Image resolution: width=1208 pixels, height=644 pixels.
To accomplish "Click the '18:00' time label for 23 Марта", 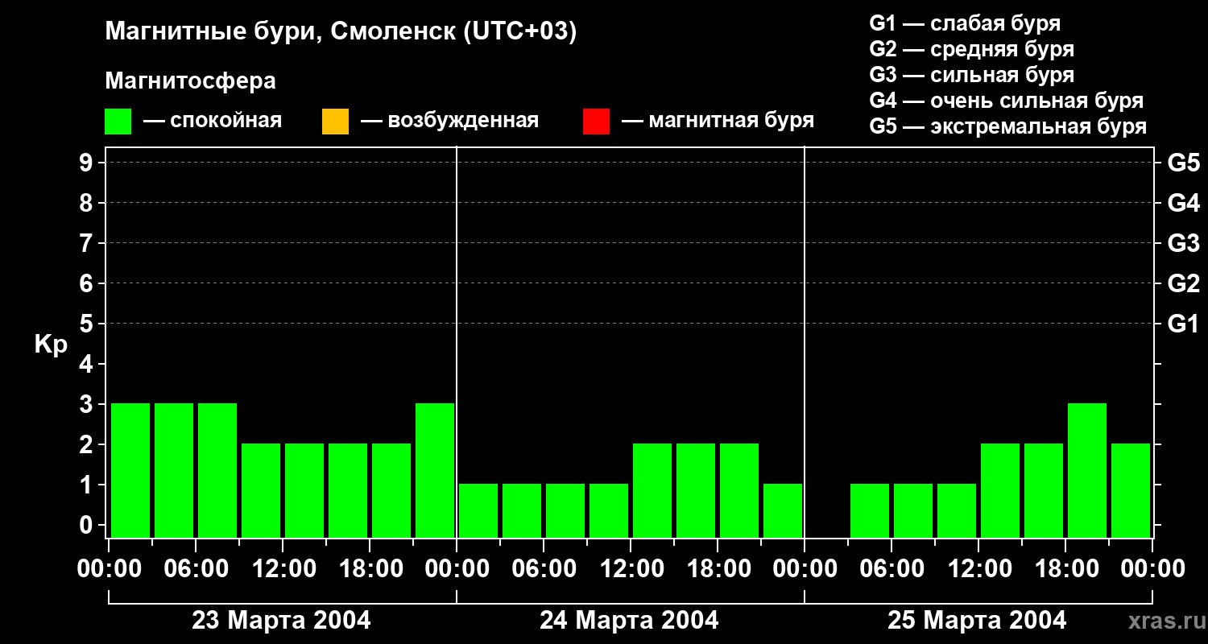I will [370, 568].
